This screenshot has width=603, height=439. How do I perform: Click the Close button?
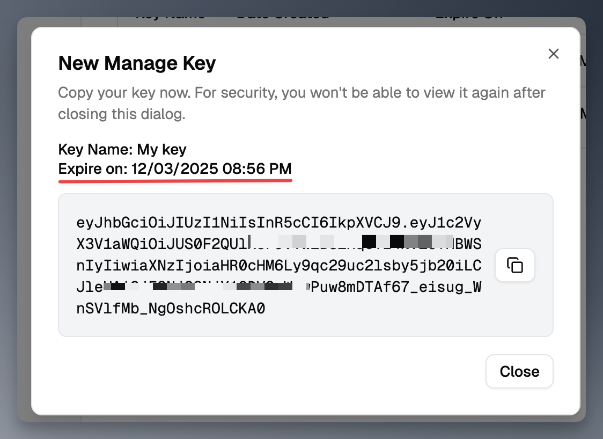(x=519, y=371)
